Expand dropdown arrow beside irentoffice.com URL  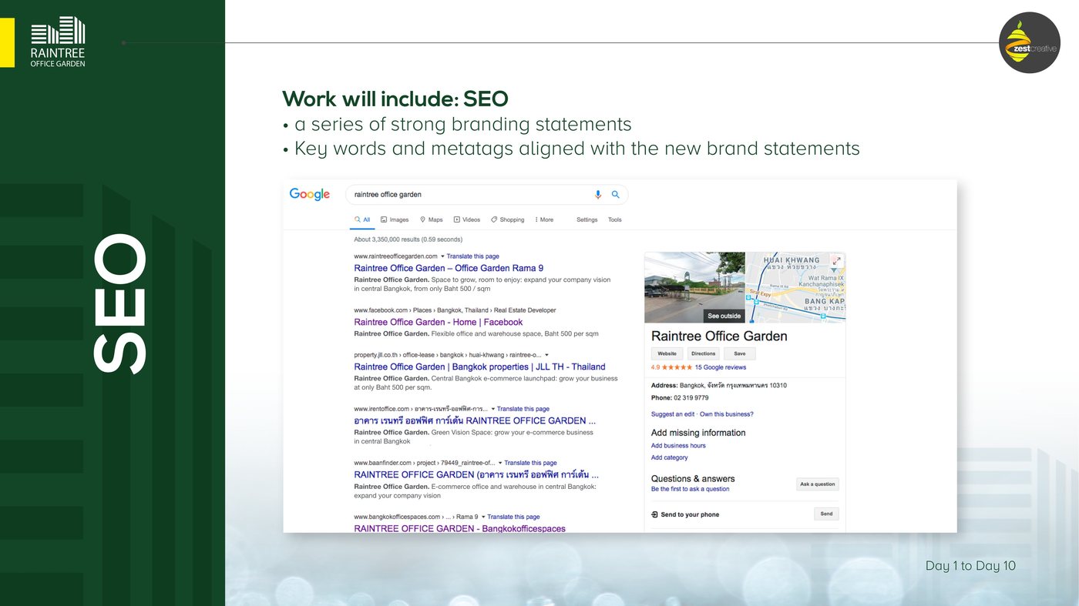[492, 409]
